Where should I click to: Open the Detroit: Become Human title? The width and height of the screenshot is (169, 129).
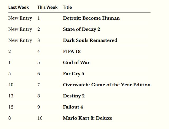click(91, 18)
